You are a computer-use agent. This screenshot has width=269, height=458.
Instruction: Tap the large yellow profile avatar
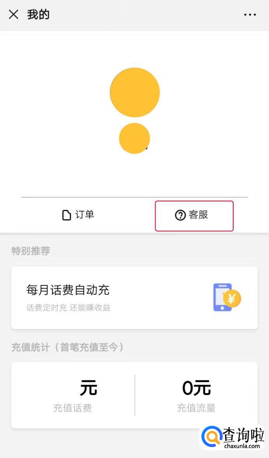(135, 93)
